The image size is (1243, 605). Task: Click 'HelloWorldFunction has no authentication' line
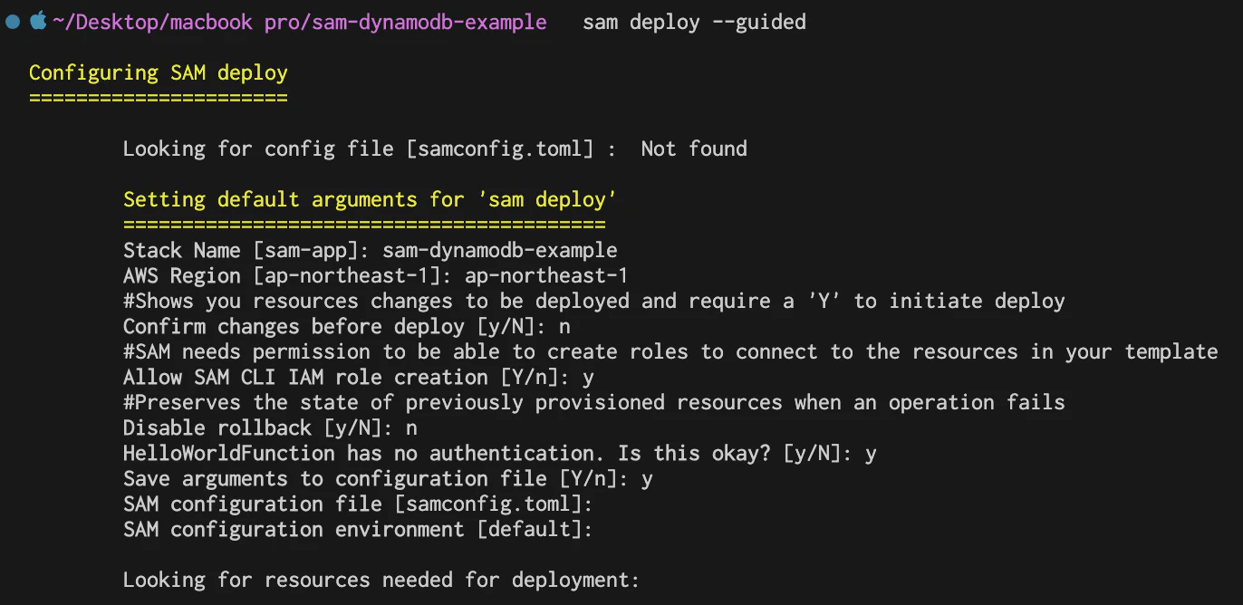pyautogui.click(x=500, y=453)
